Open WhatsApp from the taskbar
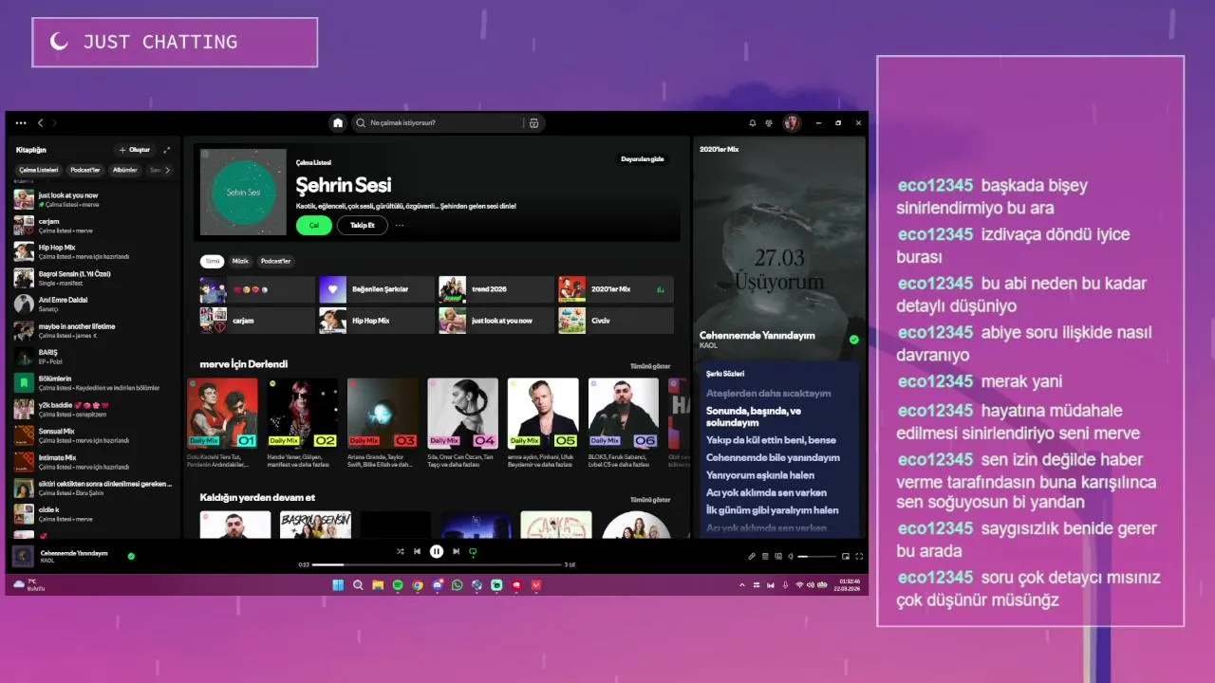The image size is (1215, 683). (458, 585)
